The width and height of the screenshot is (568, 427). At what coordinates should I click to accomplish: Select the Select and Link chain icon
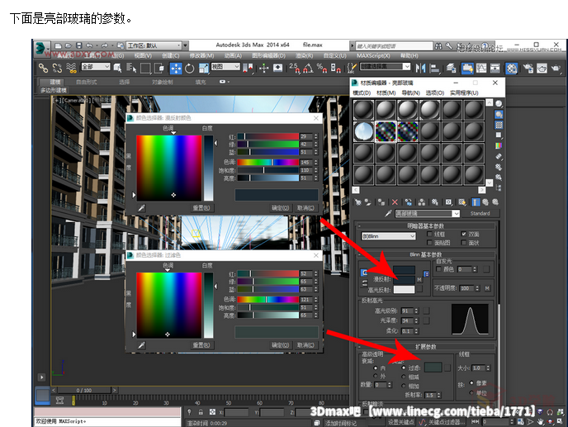(x=44, y=68)
